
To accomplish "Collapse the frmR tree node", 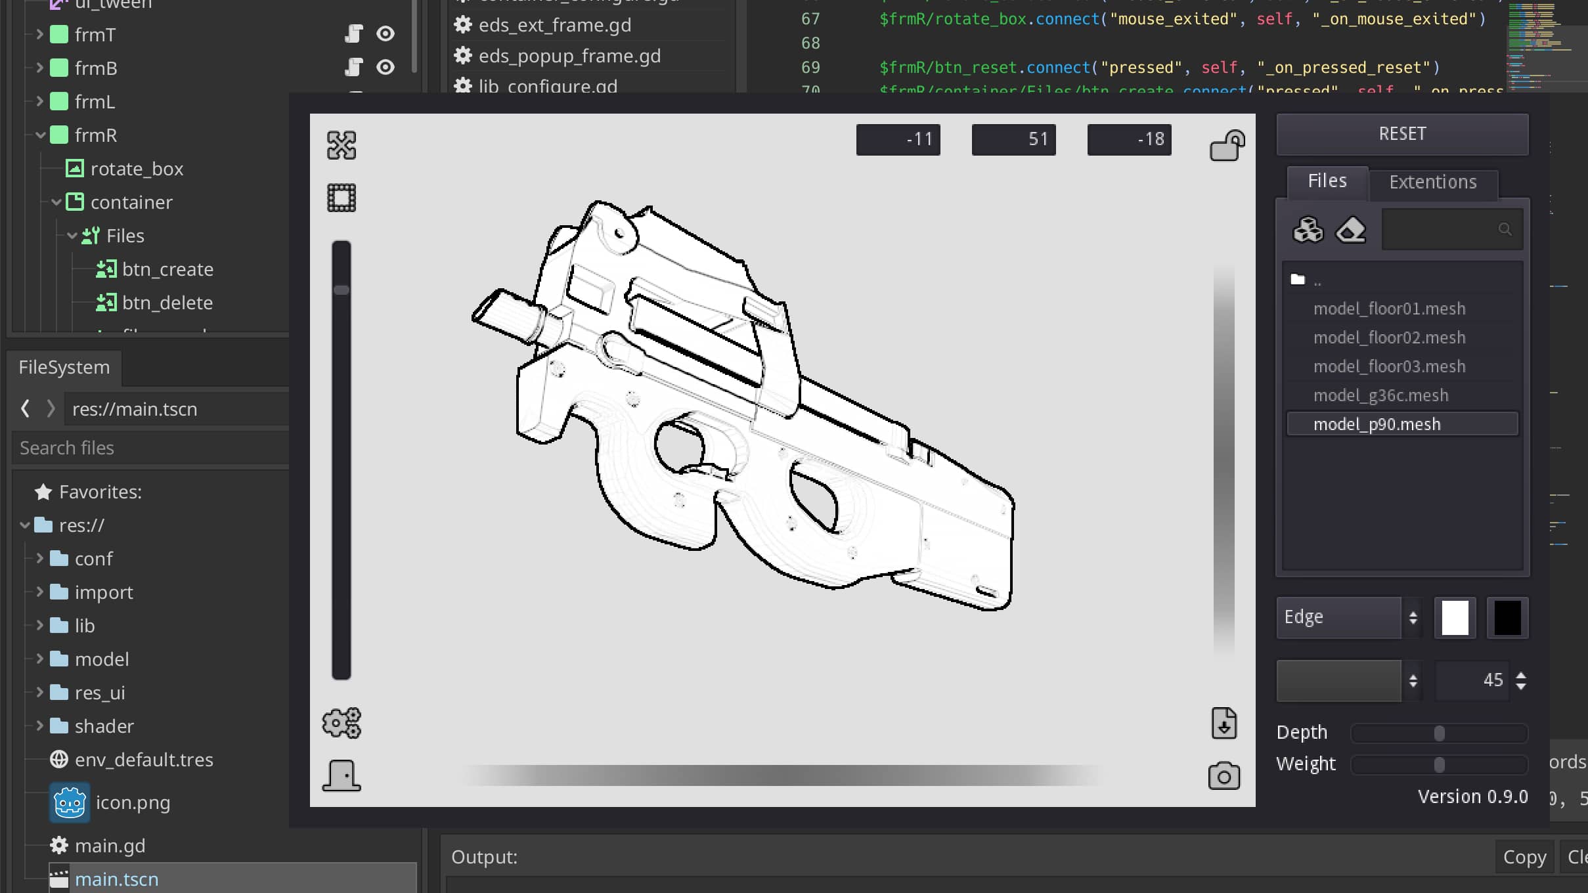I will point(41,135).
